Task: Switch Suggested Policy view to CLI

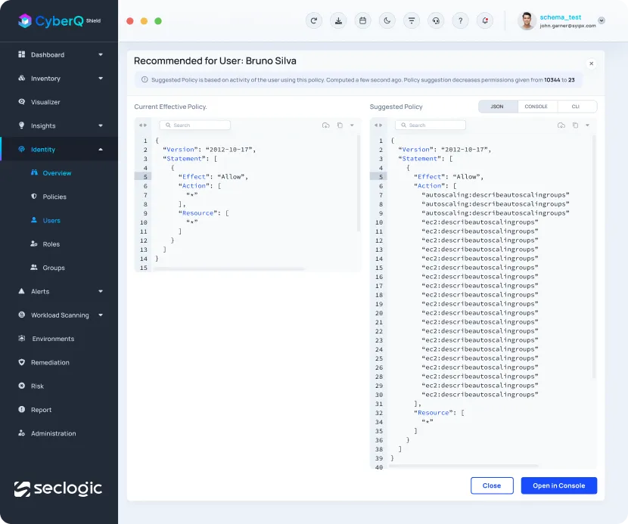Action: click(575, 107)
